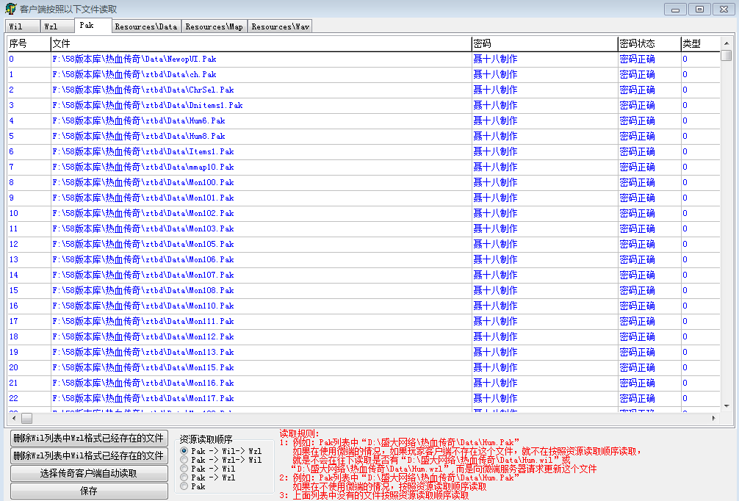Click the application icon in the title bar
739x501 pixels.
pyautogui.click(x=10, y=9)
